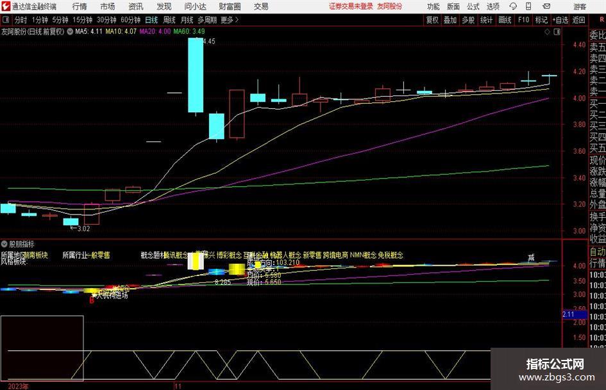
Task: Expand the indicator dropdown next to 友阿股份(日线 前复权)
Action: click(x=70, y=31)
